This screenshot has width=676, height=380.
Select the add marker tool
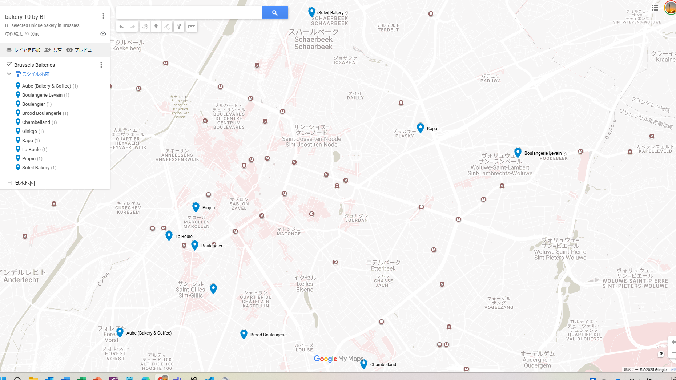(156, 27)
